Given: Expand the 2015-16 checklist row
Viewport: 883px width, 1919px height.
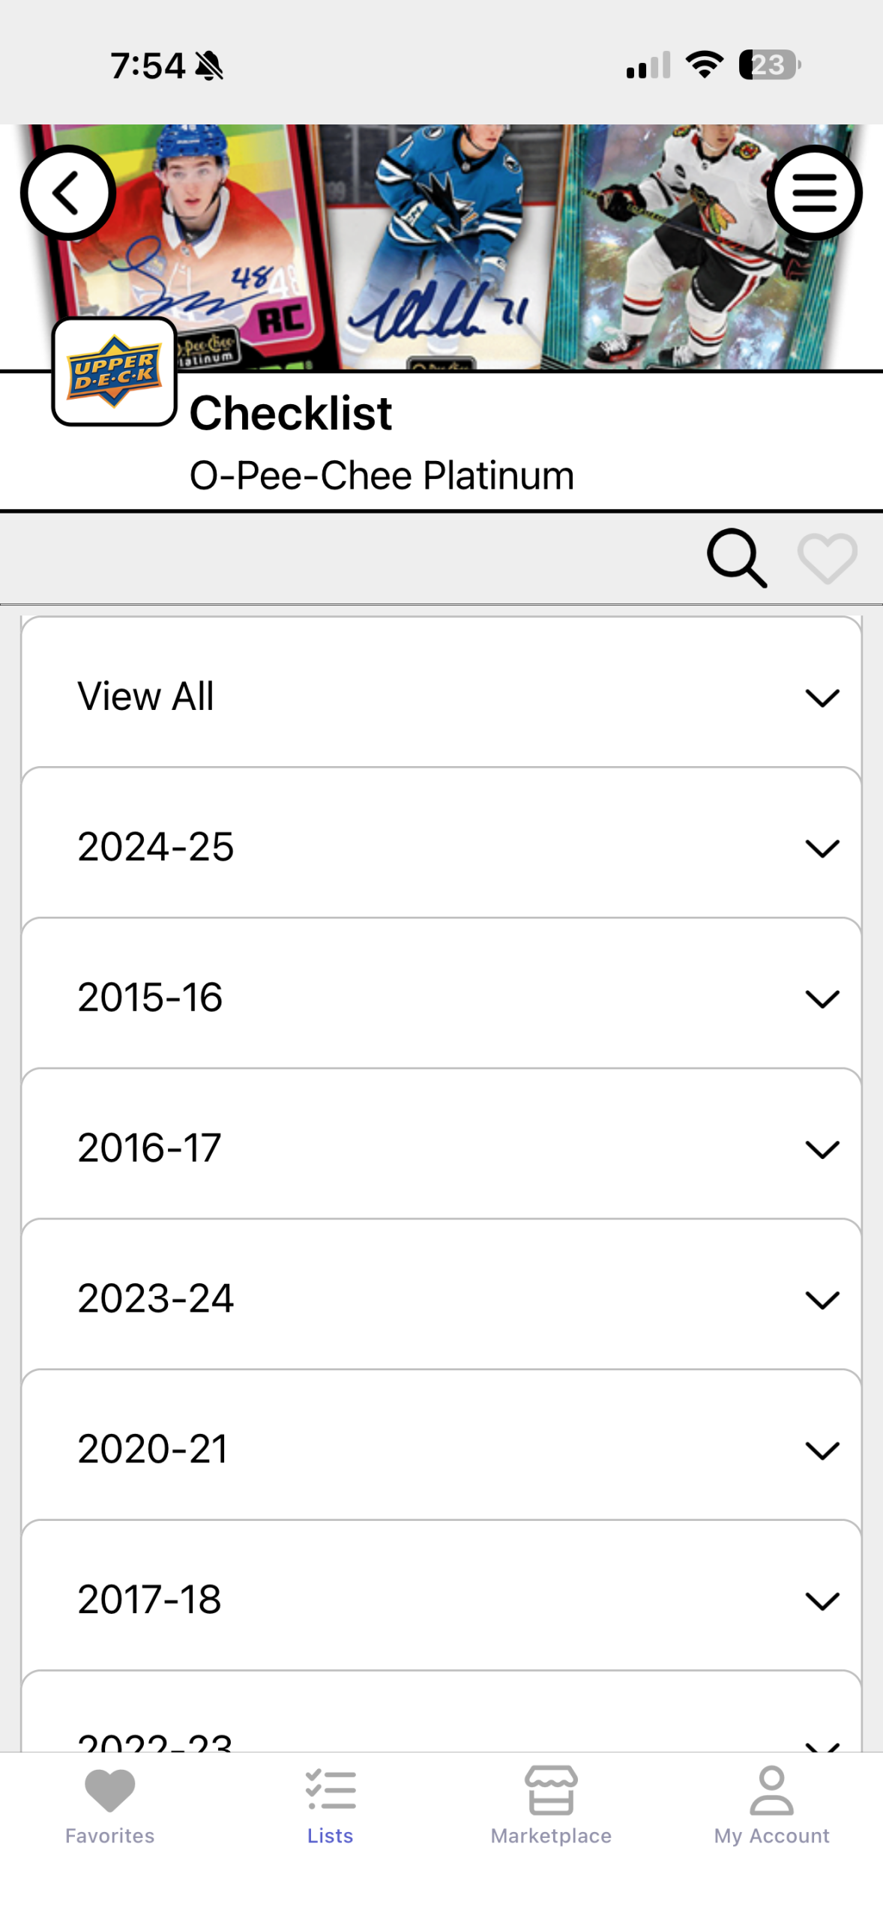Looking at the screenshot, I should (441, 997).
